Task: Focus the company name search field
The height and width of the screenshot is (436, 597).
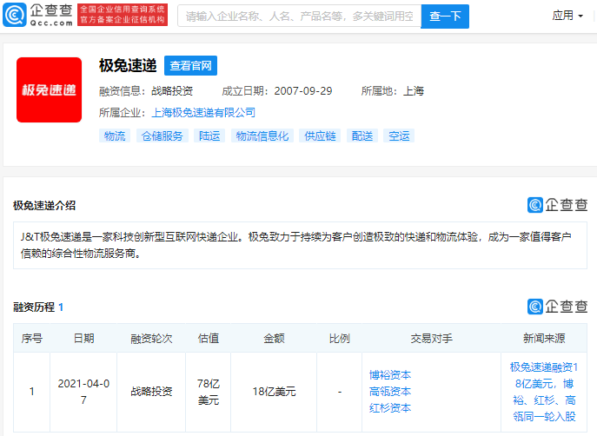Action: click(299, 16)
